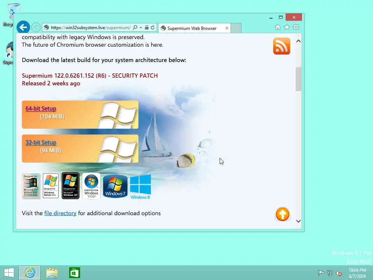Click the vertical scrollbar thumb
This screenshot has height=280, width=373.
[299, 79]
